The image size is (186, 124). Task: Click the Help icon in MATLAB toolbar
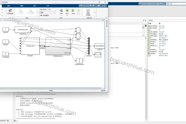(x=161, y=4)
